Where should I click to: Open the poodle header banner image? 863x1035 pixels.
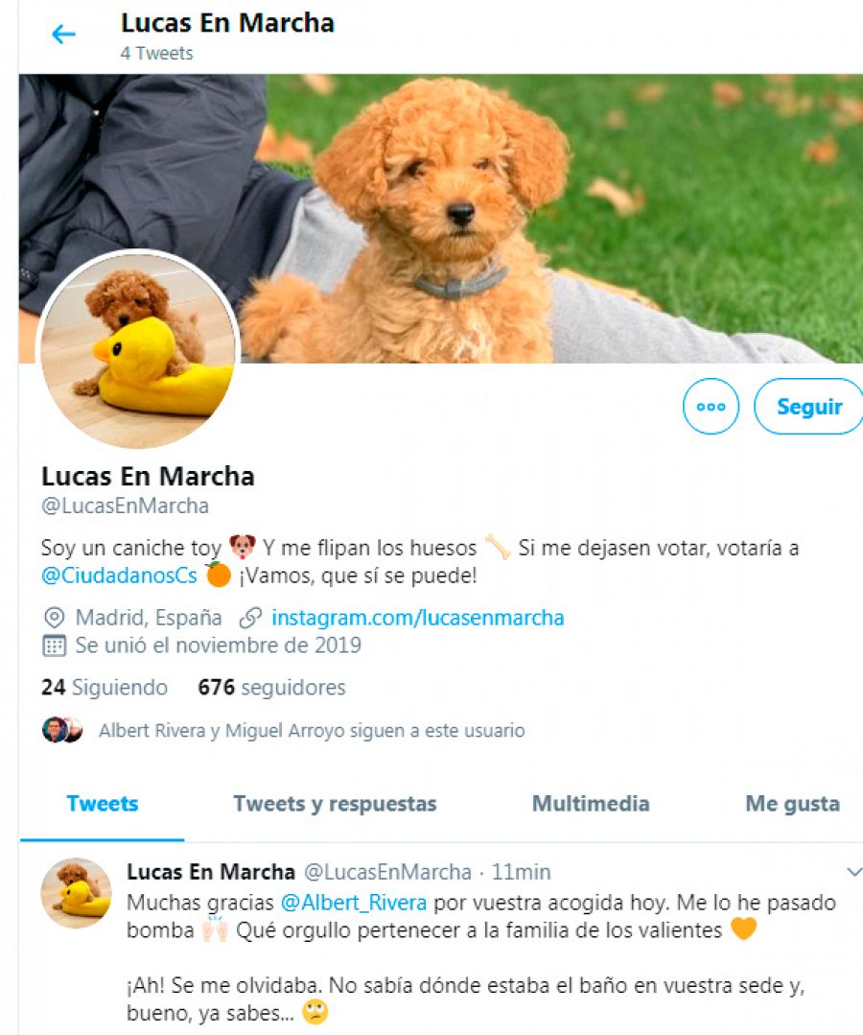click(x=441, y=219)
